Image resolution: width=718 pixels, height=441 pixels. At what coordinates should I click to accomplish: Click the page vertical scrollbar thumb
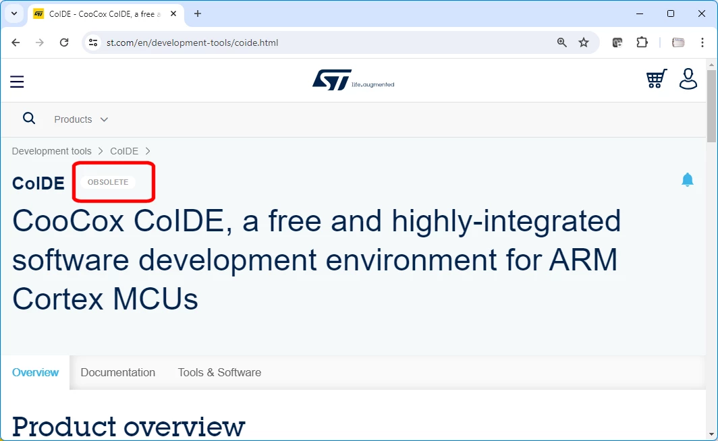[711, 106]
